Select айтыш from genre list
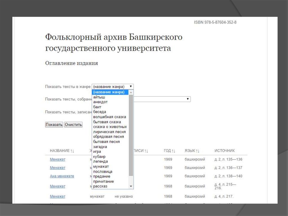Screen dimensions: 288x216 (x=99, y=97)
